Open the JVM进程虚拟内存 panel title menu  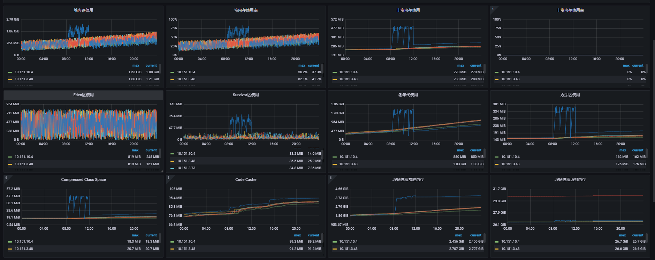pos(570,179)
